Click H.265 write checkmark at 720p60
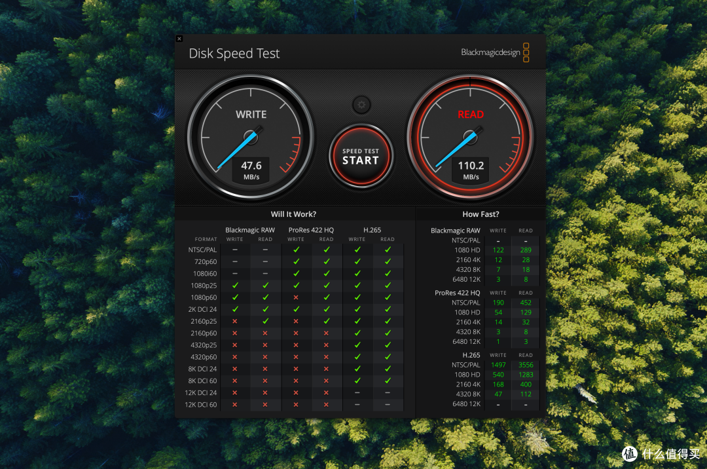Screen dimensions: 707x469 357,261
